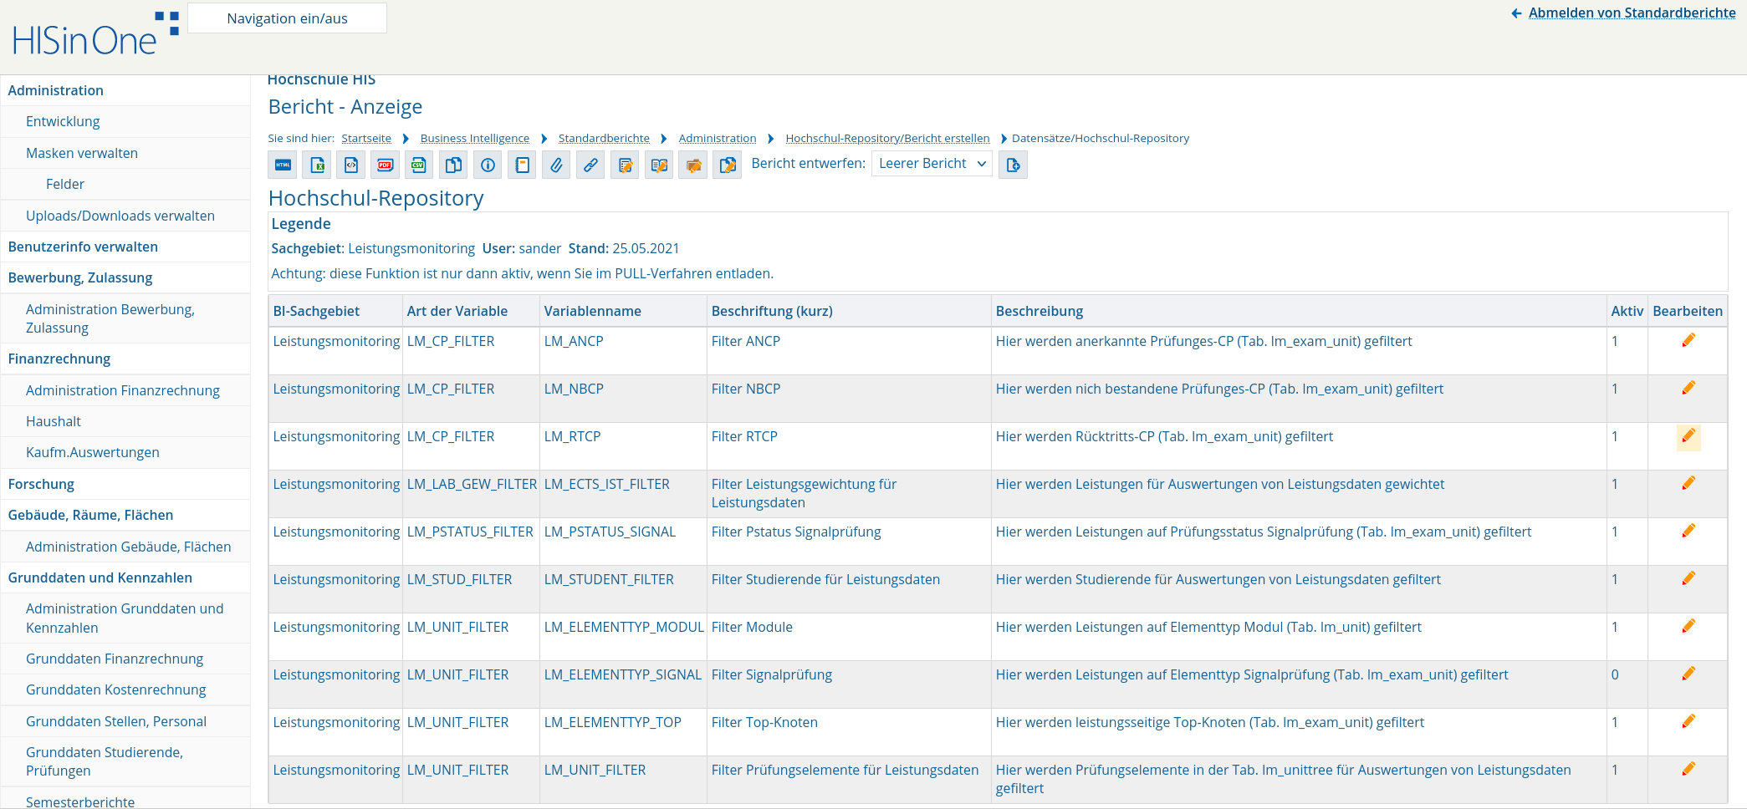This screenshot has width=1747, height=809.
Task: Open Grunddaten und Kennzahlen in sidebar
Action: click(125, 577)
